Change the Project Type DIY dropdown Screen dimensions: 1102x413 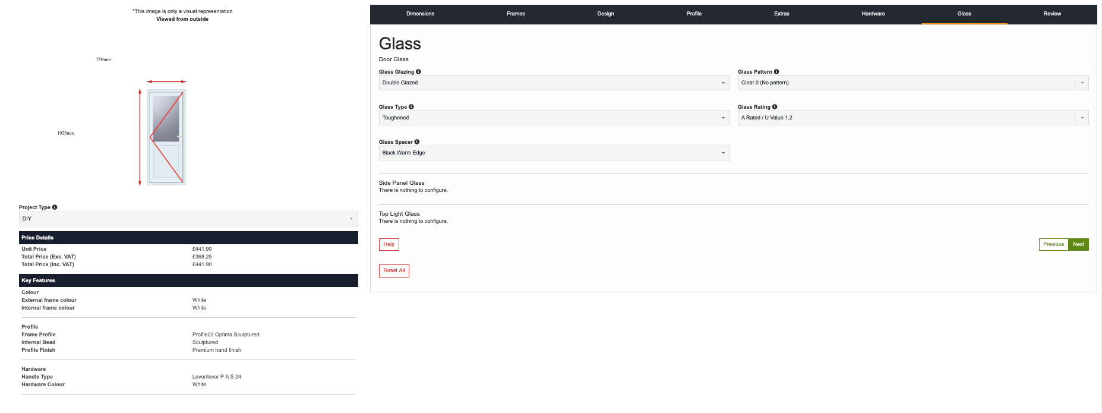click(188, 219)
